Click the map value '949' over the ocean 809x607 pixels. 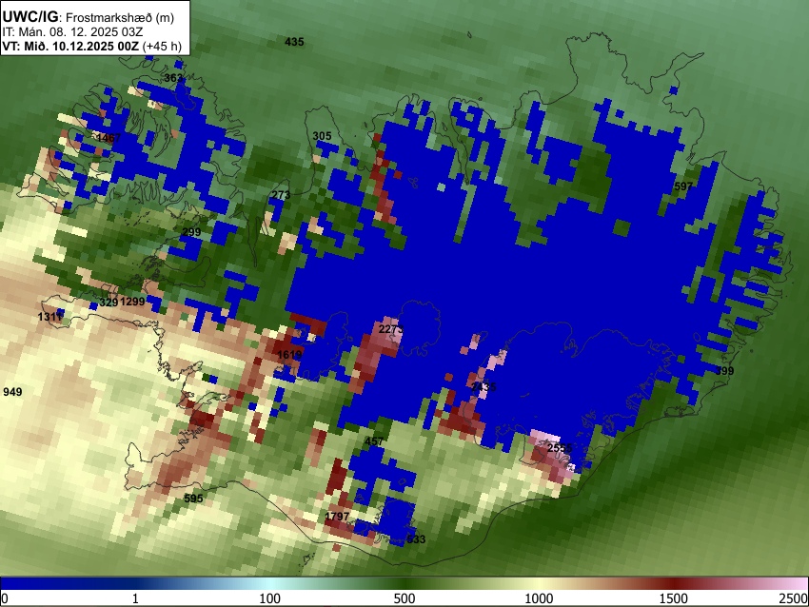click(x=12, y=392)
